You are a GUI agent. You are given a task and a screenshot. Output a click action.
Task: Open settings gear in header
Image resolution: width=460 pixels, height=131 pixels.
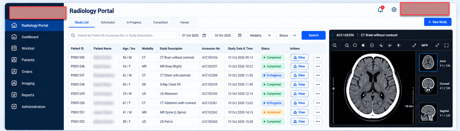pos(394,10)
